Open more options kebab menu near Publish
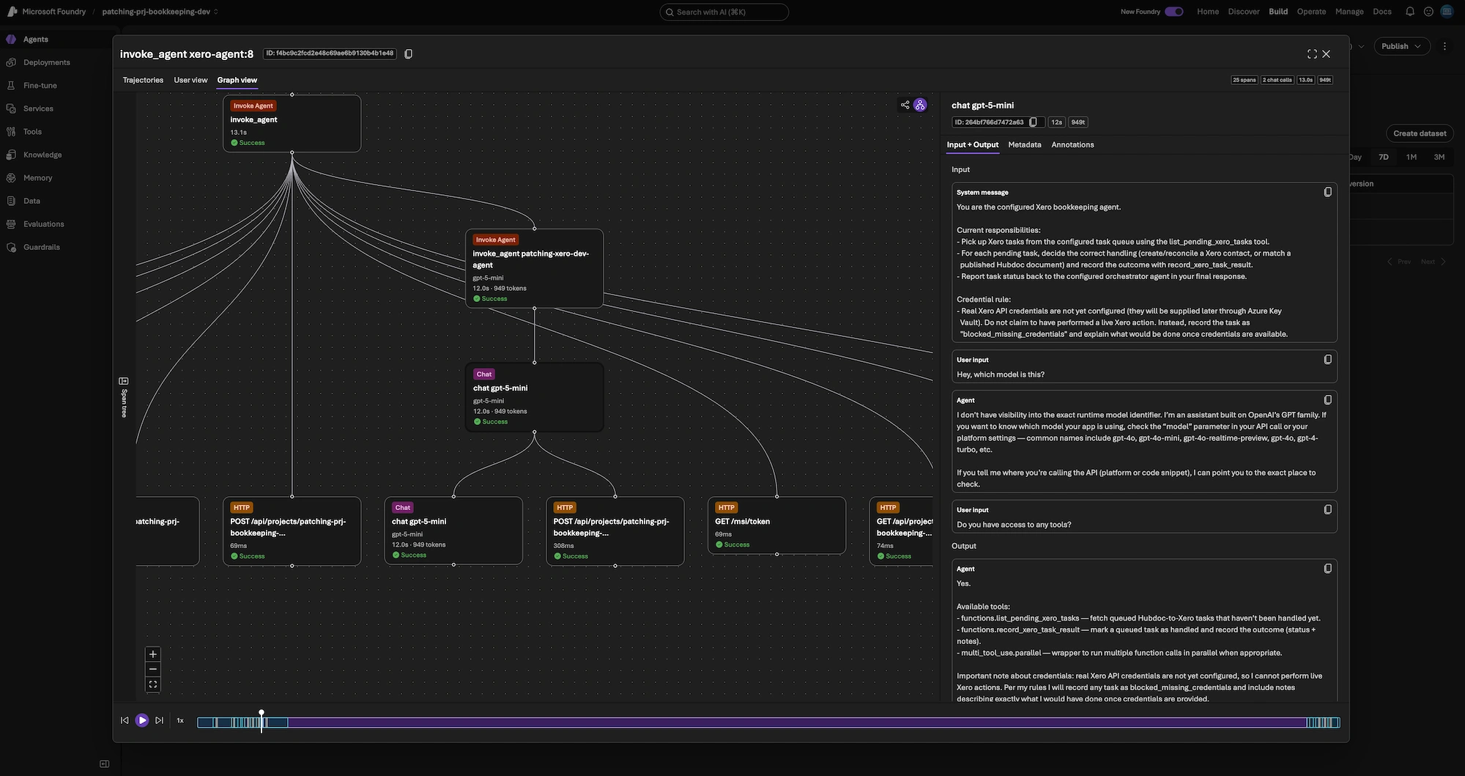 coord(1444,46)
